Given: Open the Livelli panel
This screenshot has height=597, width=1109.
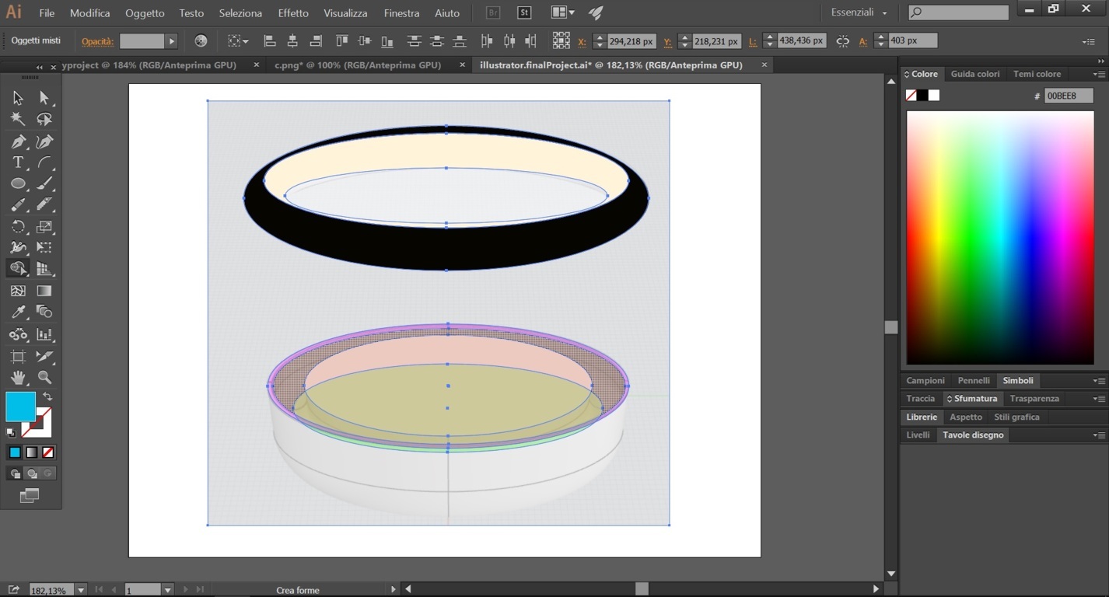Looking at the screenshot, I should (918, 435).
